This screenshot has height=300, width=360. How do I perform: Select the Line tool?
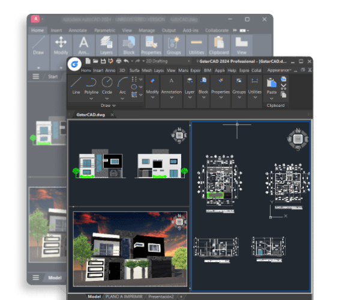coord(76,86)
